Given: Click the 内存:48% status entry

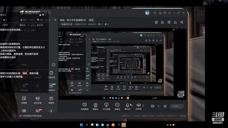Looking at the screenshot, I should [172, 116].
